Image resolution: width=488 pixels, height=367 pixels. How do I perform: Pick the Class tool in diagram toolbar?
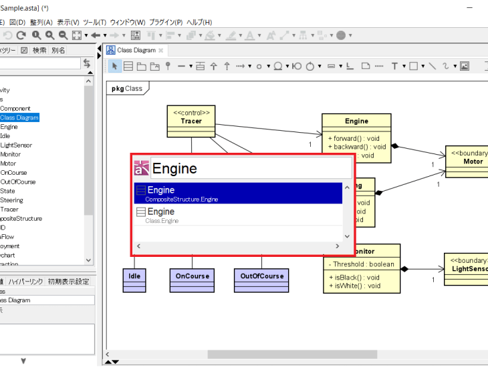pos(129,66)
